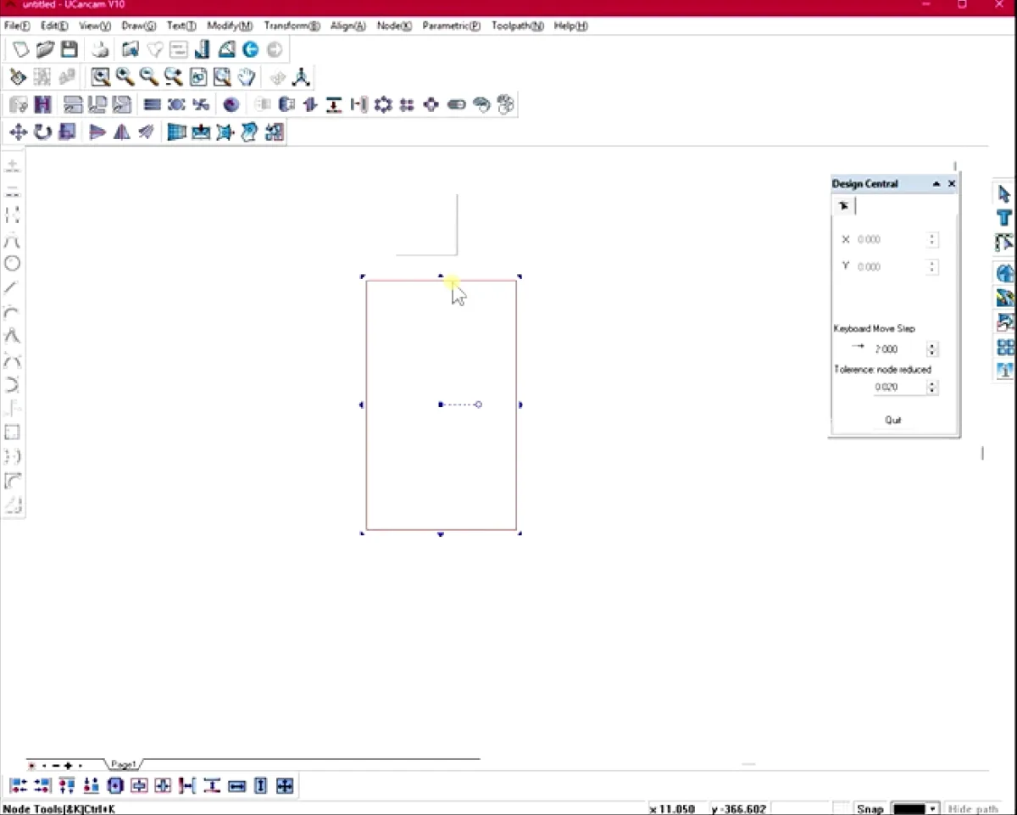This screenshot has width=1017, height=815.
Task: Click the Rotate tool icon
Action: tap(42, 131)
